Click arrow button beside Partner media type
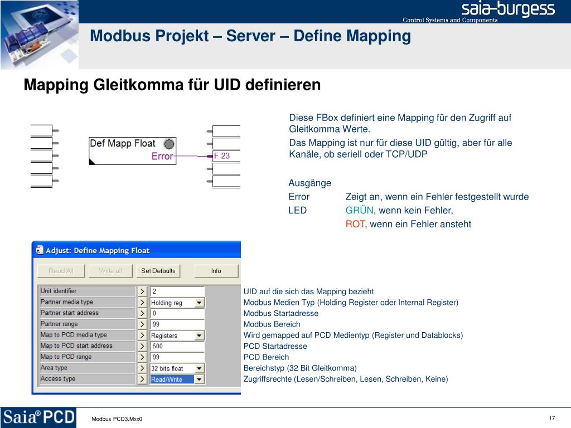The image size is (571, 428). 142,302
